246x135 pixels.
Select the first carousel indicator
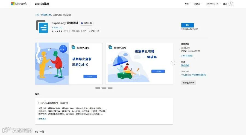click(98, 88)
